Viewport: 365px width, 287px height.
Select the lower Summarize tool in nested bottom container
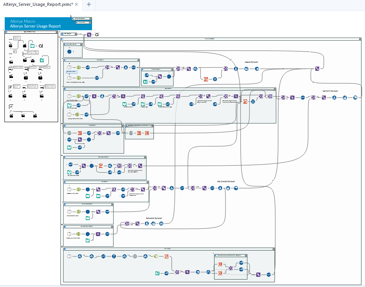click(220, 273)
